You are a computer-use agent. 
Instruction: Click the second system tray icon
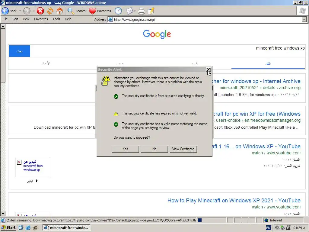click(x=282, y=228)
